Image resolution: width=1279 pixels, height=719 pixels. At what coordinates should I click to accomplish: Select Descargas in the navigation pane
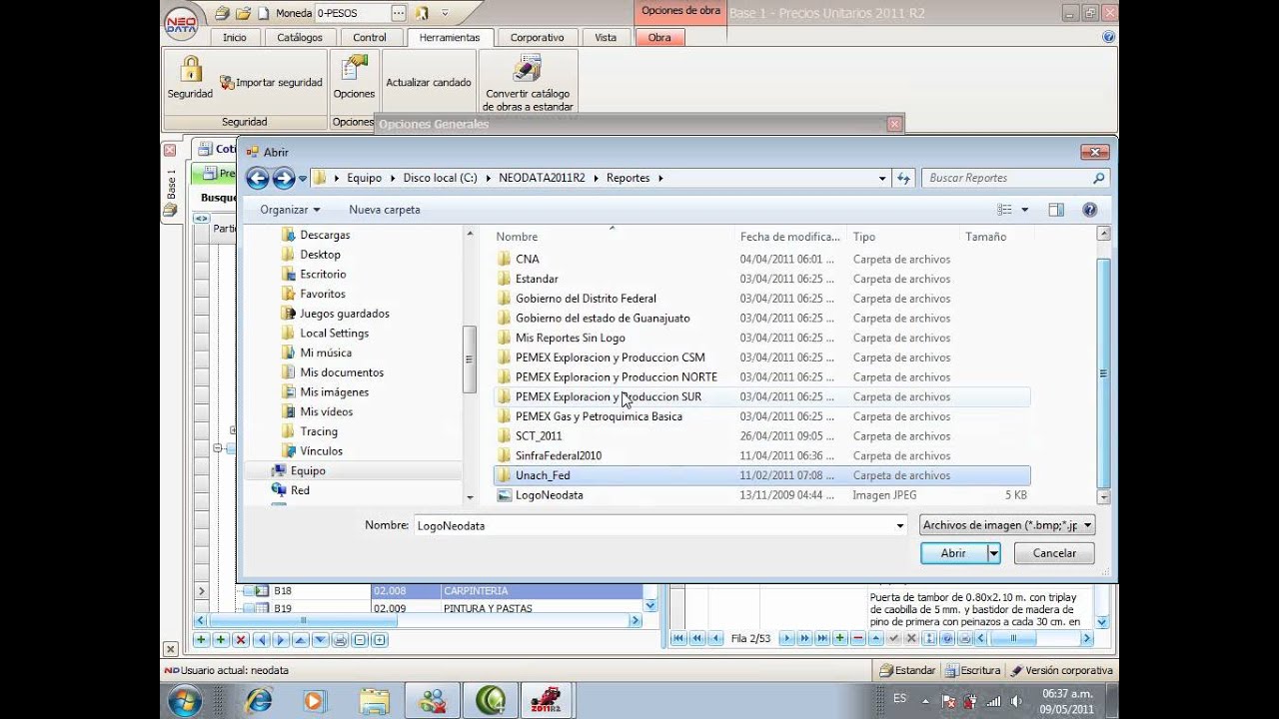coord(325,235)
